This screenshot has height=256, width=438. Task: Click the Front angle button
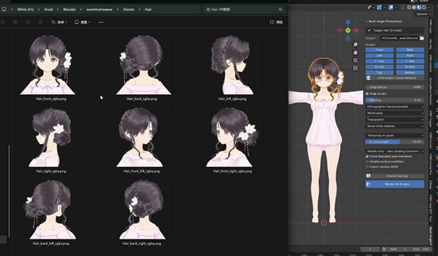point(379,50)
